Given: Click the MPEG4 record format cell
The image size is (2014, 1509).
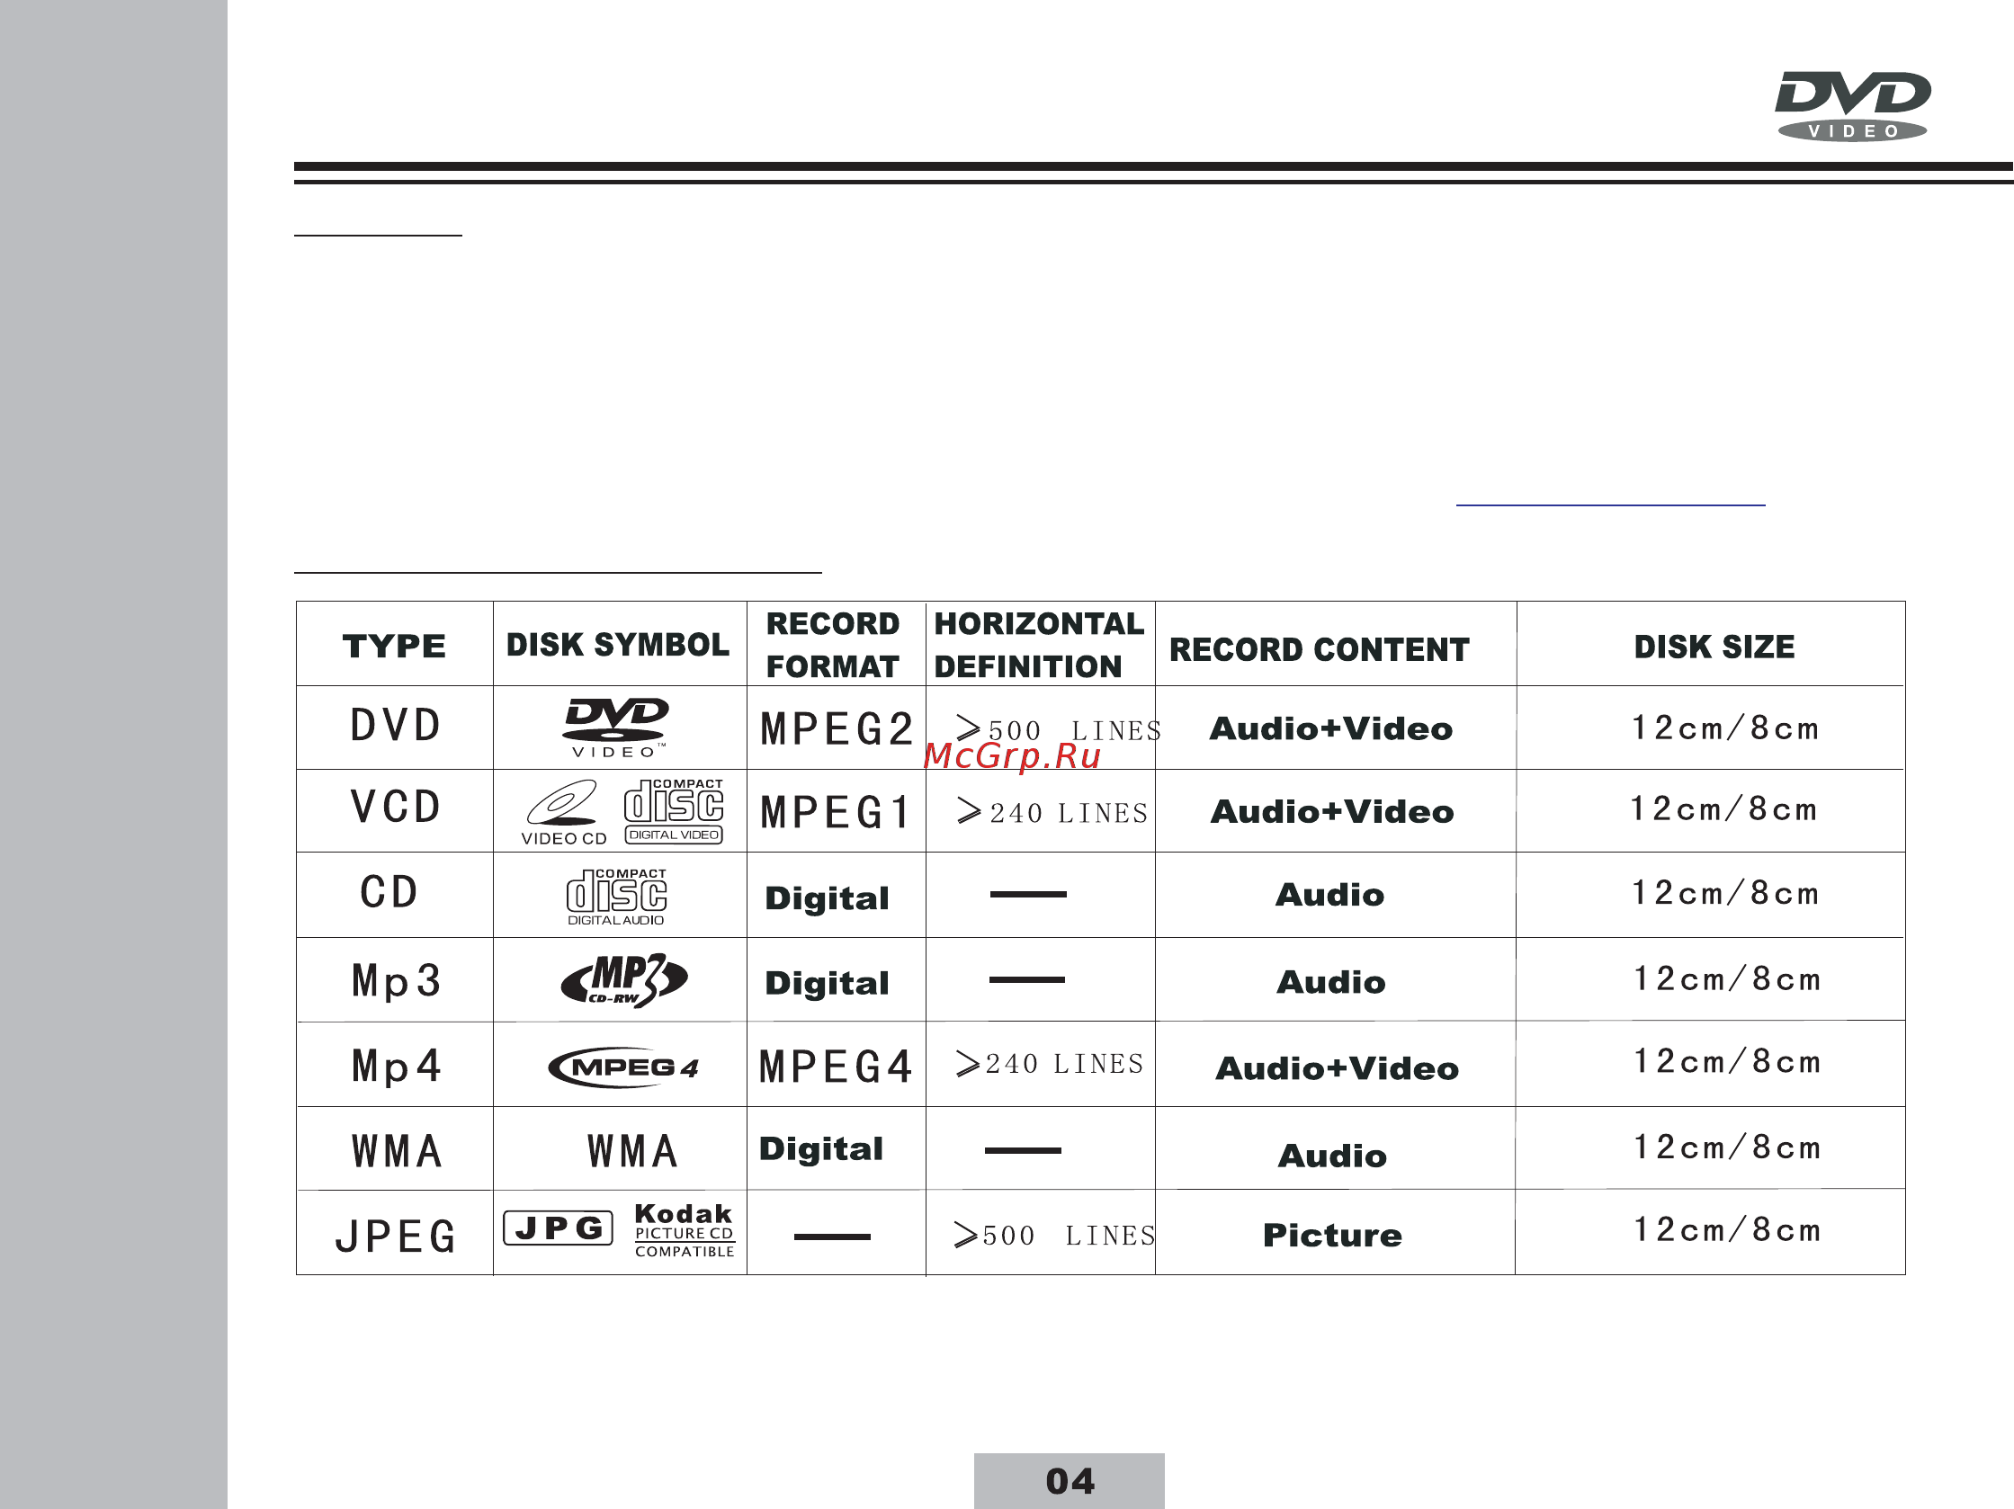Looking at the screenshot, I should [835, 1067].
